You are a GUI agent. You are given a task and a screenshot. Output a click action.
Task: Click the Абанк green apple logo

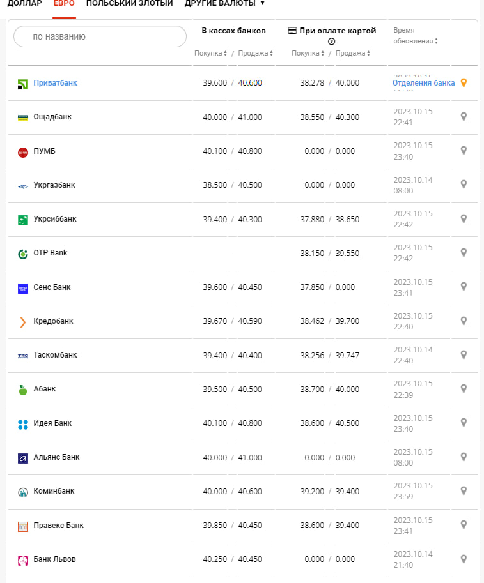(x=22, y=390)
